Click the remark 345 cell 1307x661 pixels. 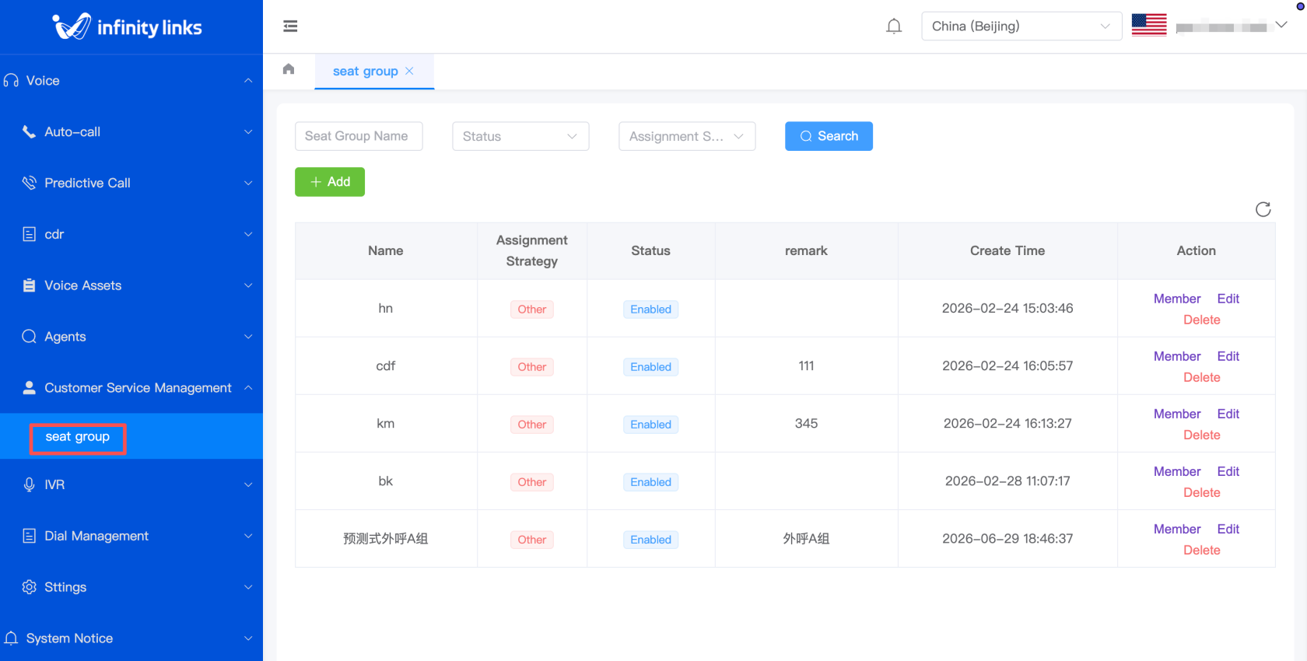point(806,424)
